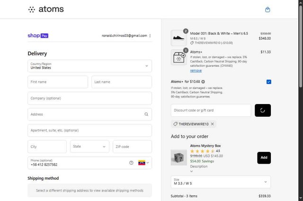Open the State dropdown

click(x=89, y=147)
